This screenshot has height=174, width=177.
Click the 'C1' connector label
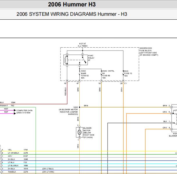click(x=126, y=83)
